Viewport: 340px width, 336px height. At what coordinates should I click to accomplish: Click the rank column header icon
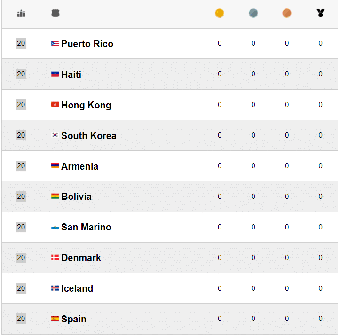click(21, 14)
